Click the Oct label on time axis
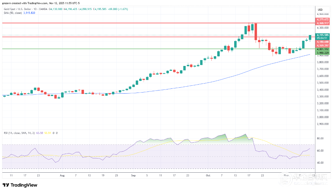This screenshot has width=333, height=192. click(208, 175)
